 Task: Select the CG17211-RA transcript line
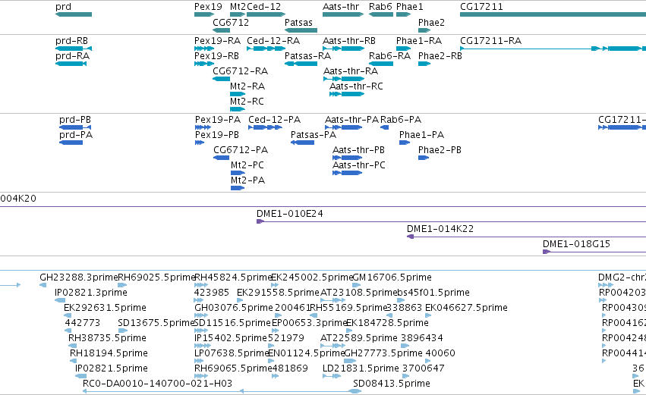[553, 49]
